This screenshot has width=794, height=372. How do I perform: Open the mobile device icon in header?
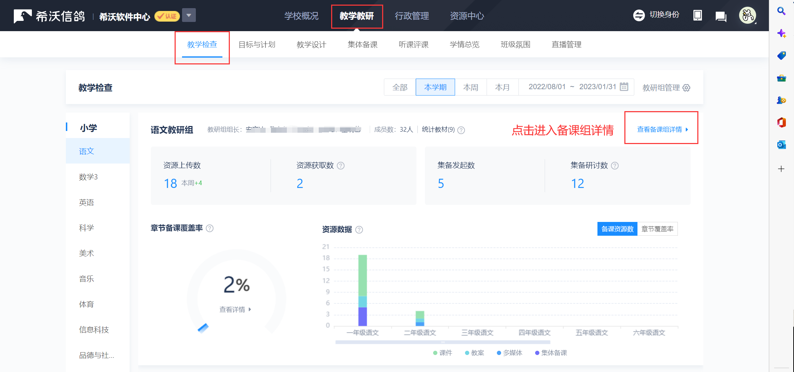[697, 15]
